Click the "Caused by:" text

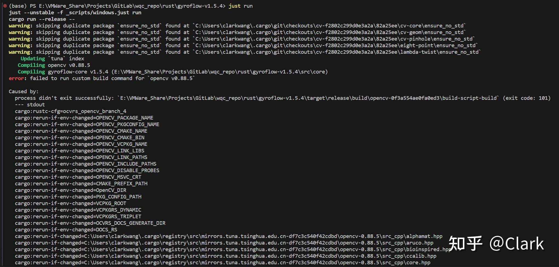(24, 92)
